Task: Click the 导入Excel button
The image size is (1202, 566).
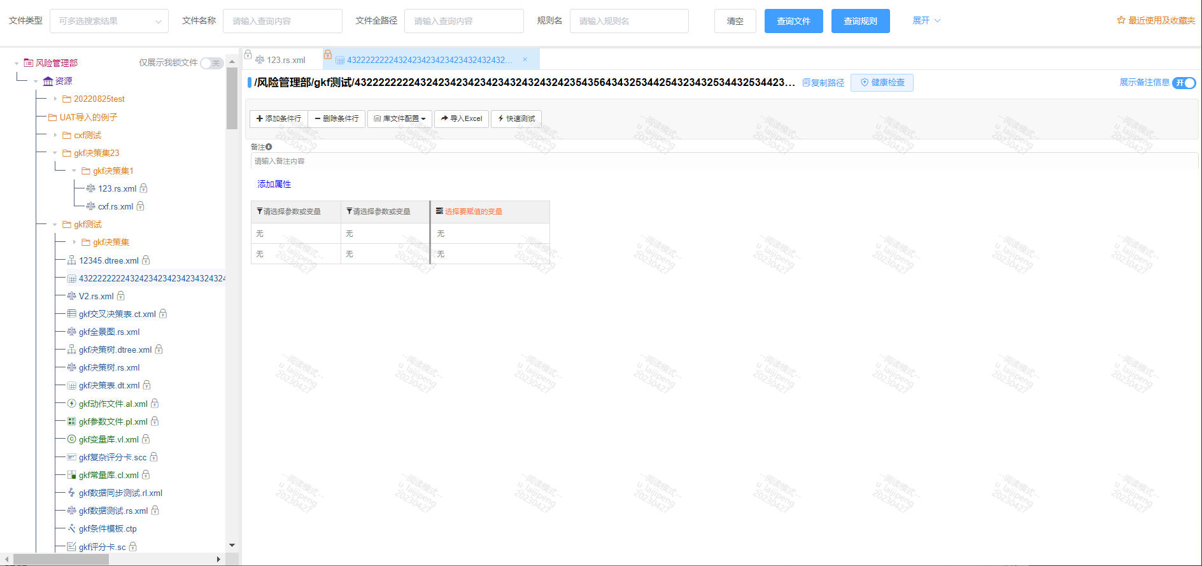Action: [x=462, y=118]
